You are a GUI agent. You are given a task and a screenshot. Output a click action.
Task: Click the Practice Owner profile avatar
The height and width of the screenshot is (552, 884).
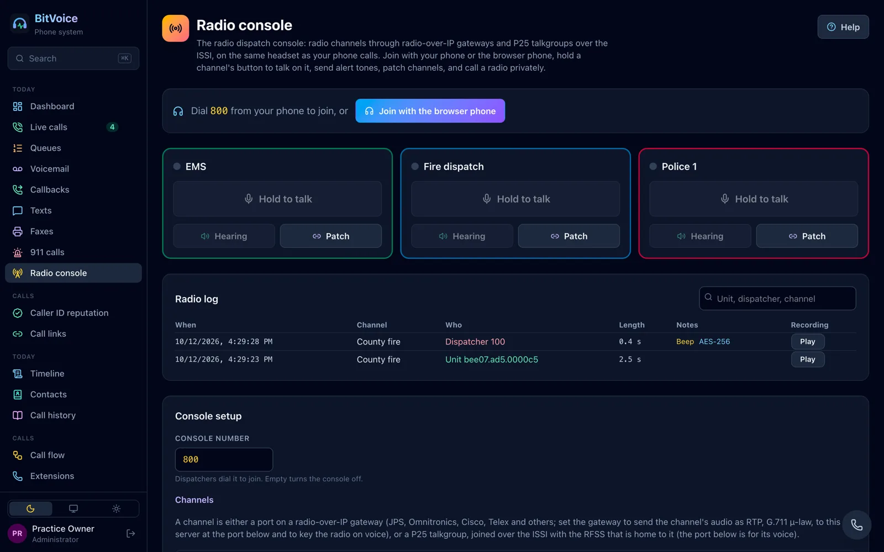coord(17,534)
